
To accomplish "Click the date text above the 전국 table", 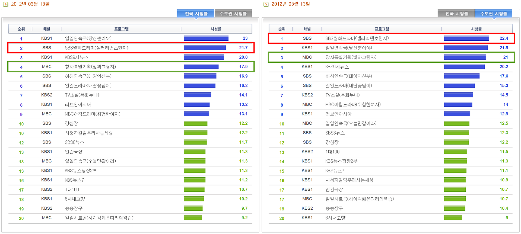I will tap(30, 4).
